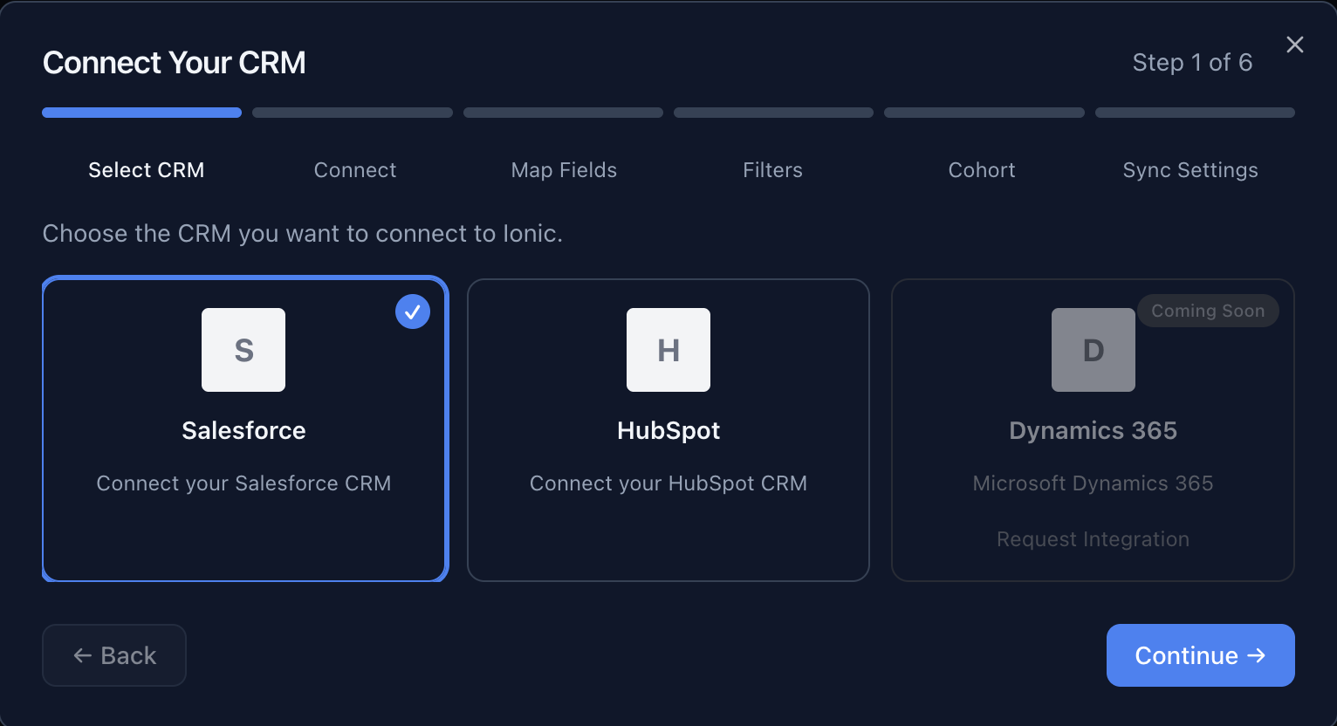Click the progress segment above Cohort
1337x726 pixels.
tap(984, 113)
